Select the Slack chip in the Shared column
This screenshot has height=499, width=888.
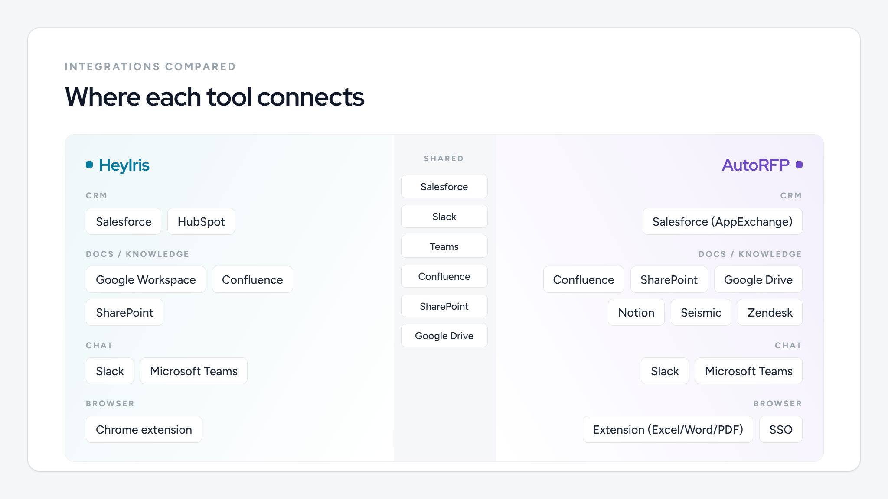[x=444, y=217]
